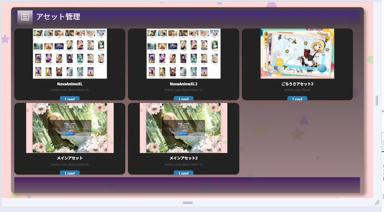This screenshot has width=384, height=212.
Task: Click the tags line under ごちうさアセット2
Action: [297, 90]
